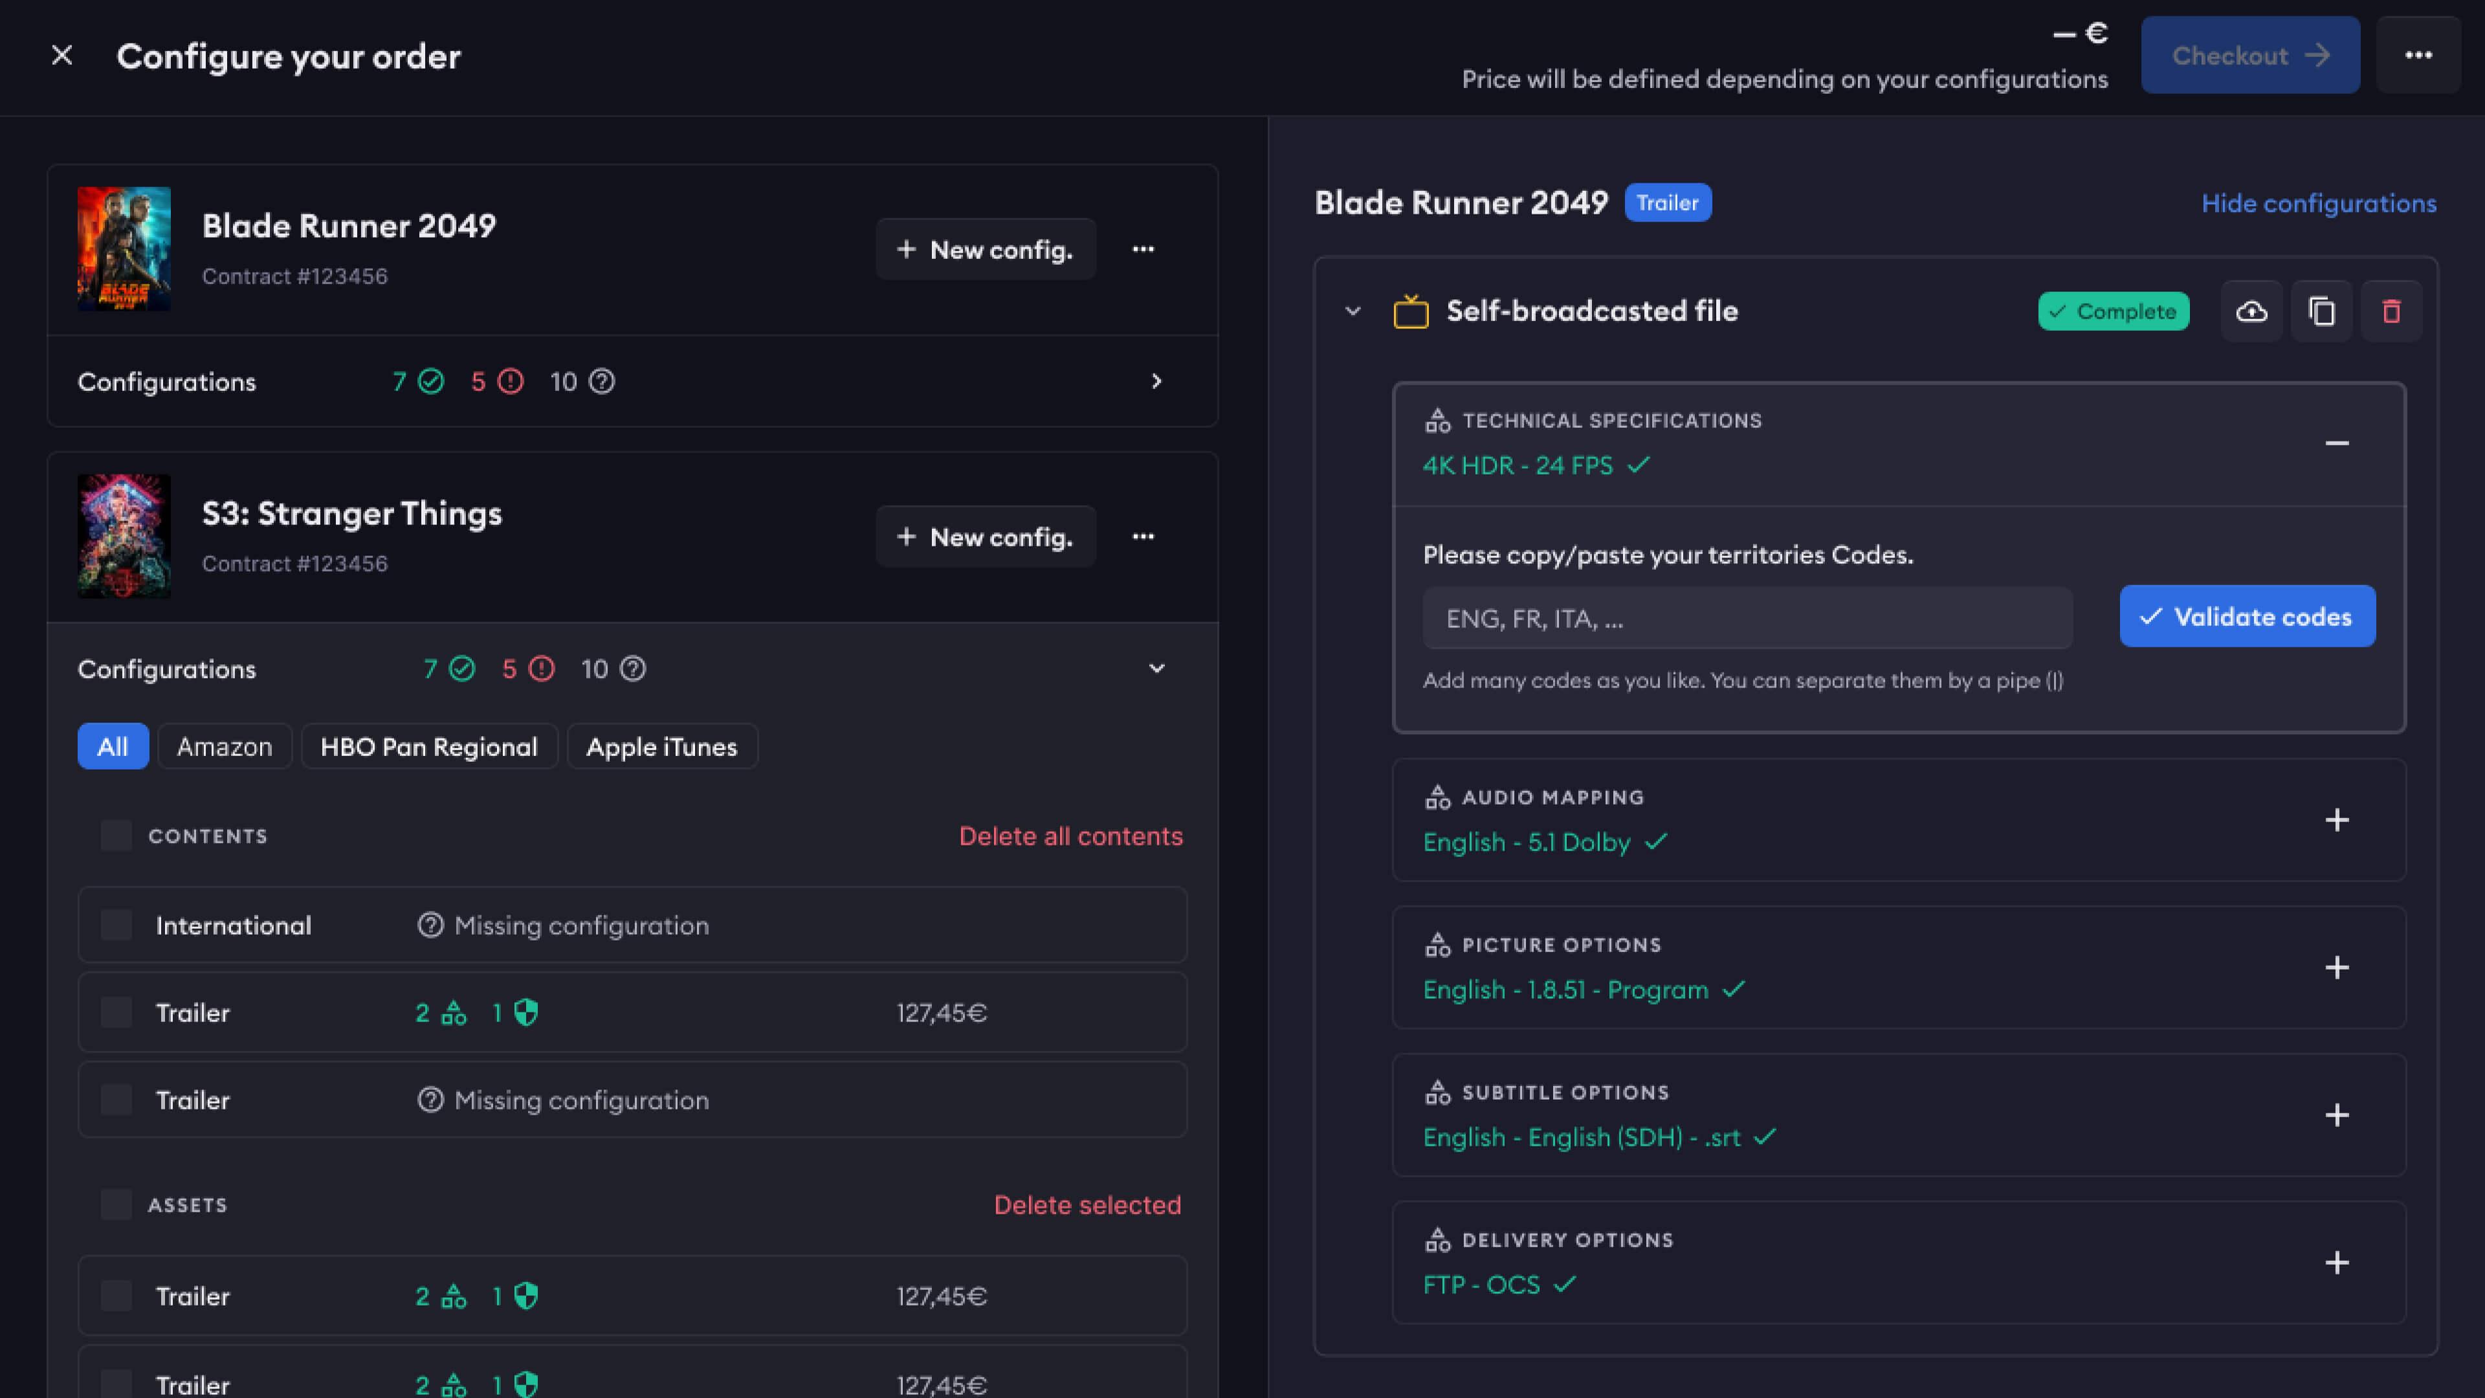
Task: Click the Blade Runner 2049 poster thumbnail
Action: 124,249
